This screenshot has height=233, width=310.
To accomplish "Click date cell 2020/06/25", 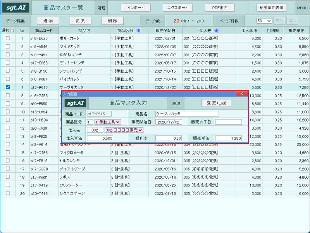I will (165, 185).
